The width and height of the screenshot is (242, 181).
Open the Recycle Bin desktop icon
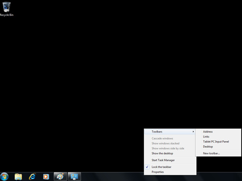point(6,9)
